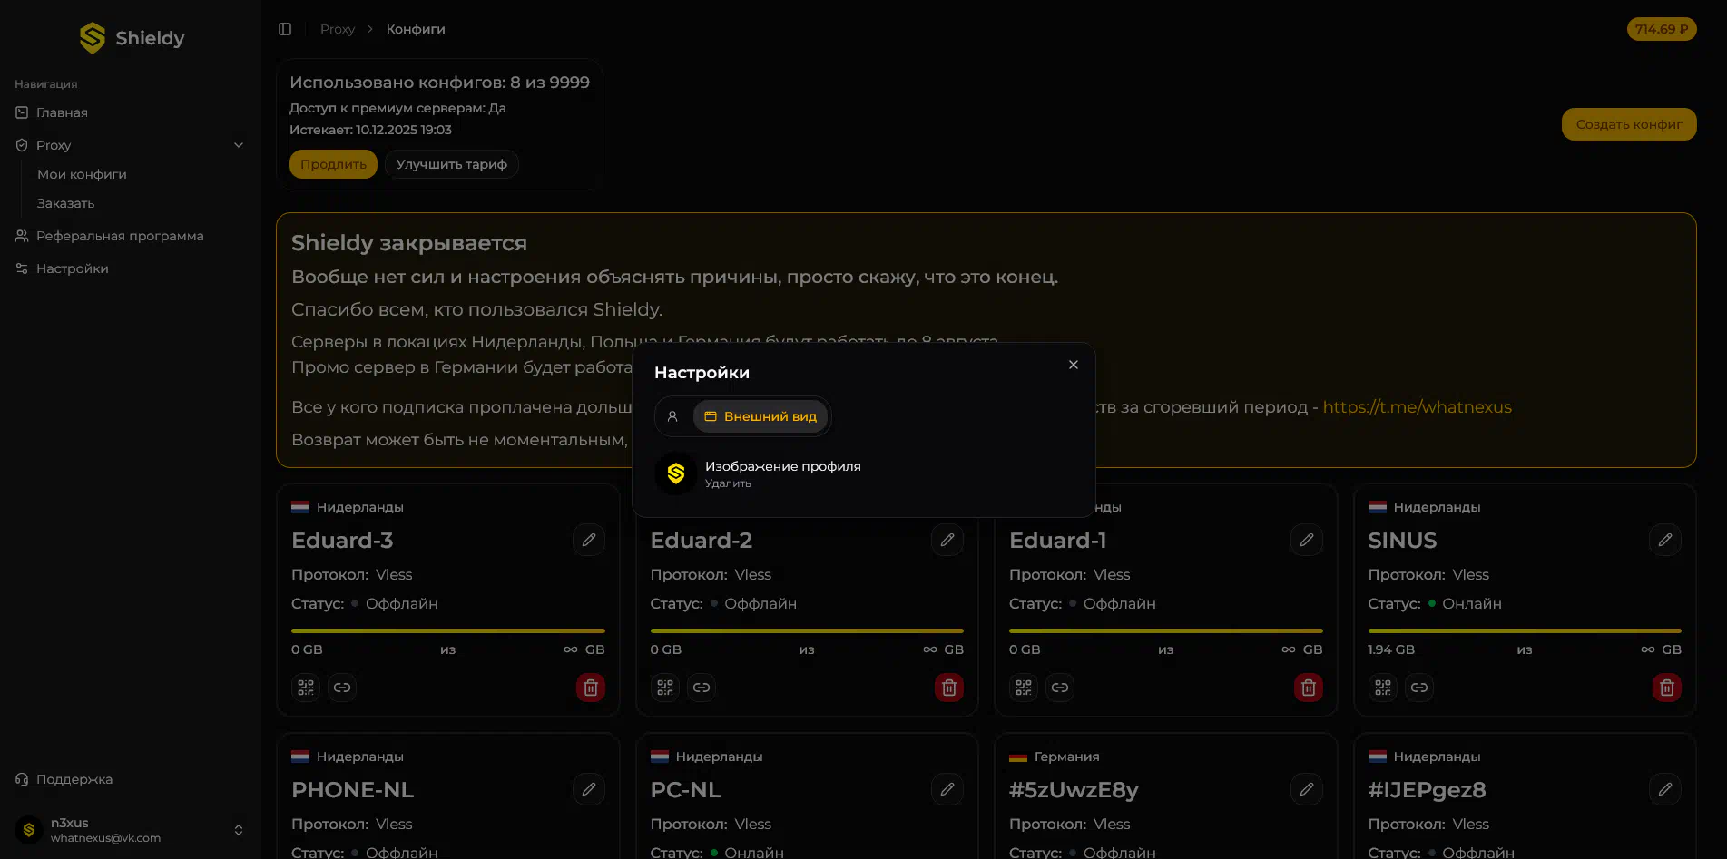Click the 714.69 ₽ balance badge
1727x859 pixels.
(x=1662, y=29)
